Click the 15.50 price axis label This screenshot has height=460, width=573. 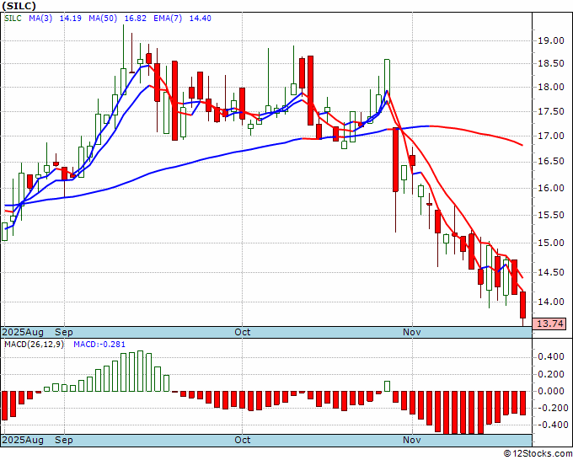551,215
